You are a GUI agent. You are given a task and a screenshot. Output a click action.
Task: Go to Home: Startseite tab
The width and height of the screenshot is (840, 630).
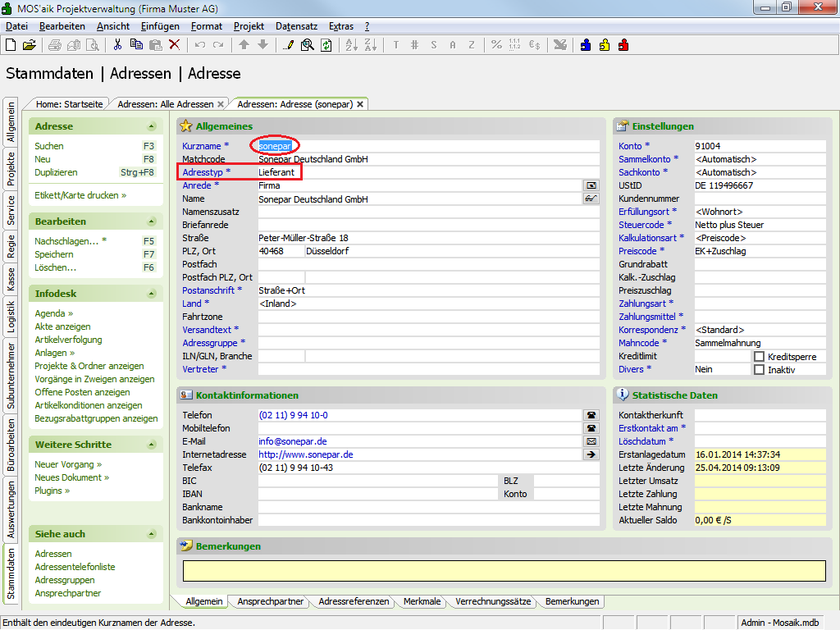point(69,104)
